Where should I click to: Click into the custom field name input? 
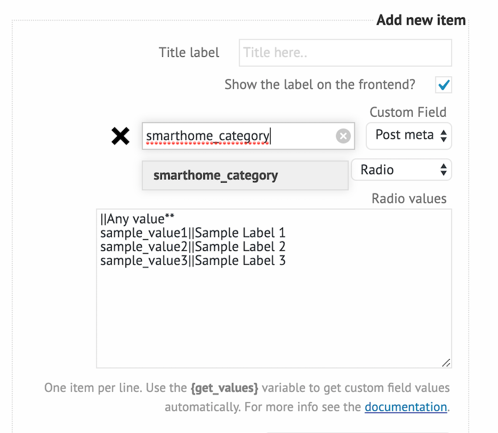[234, 137]
